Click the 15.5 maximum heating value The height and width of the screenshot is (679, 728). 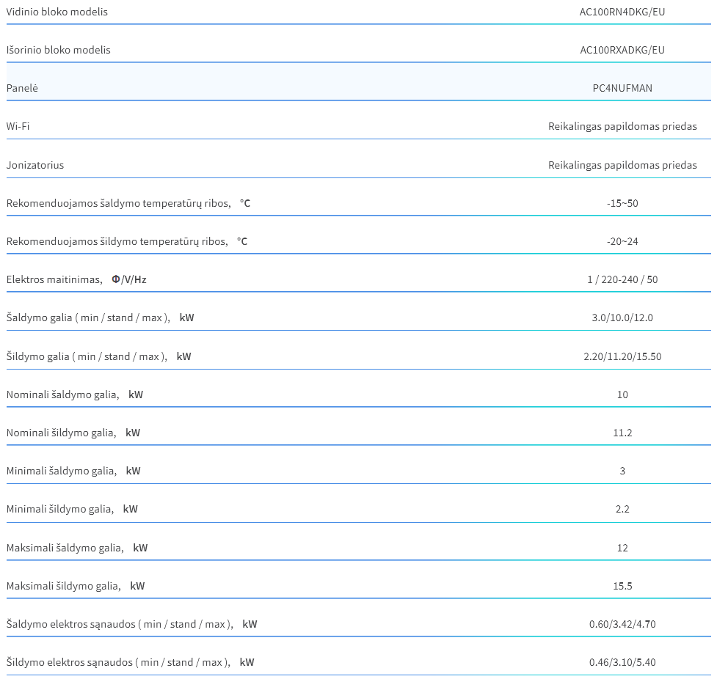coord(622,586)
